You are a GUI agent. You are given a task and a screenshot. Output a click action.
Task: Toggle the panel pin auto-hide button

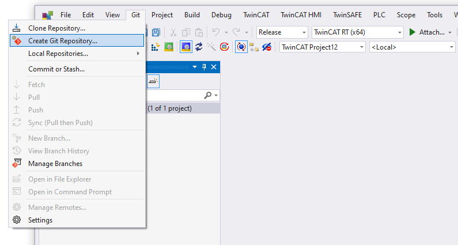[204, 67]
